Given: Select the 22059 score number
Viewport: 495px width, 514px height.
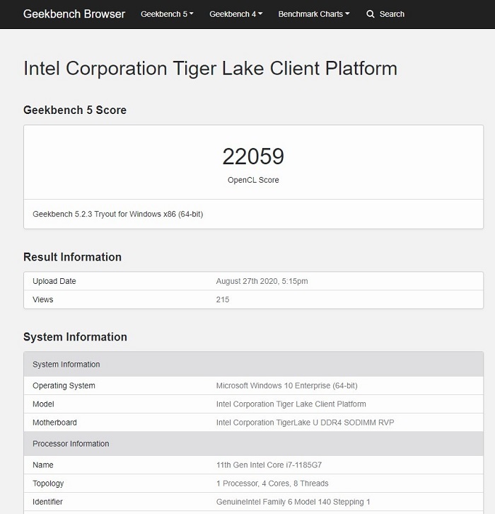Looking at the screenshot, I should point(253,156).
